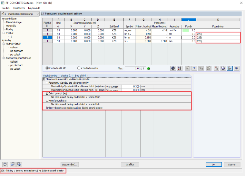The height and width of the screenshot is (176, 245).
Task: Select 'Základní údaje' in the navigator tree
Action: pyautogui.click(x=14, y=22)
